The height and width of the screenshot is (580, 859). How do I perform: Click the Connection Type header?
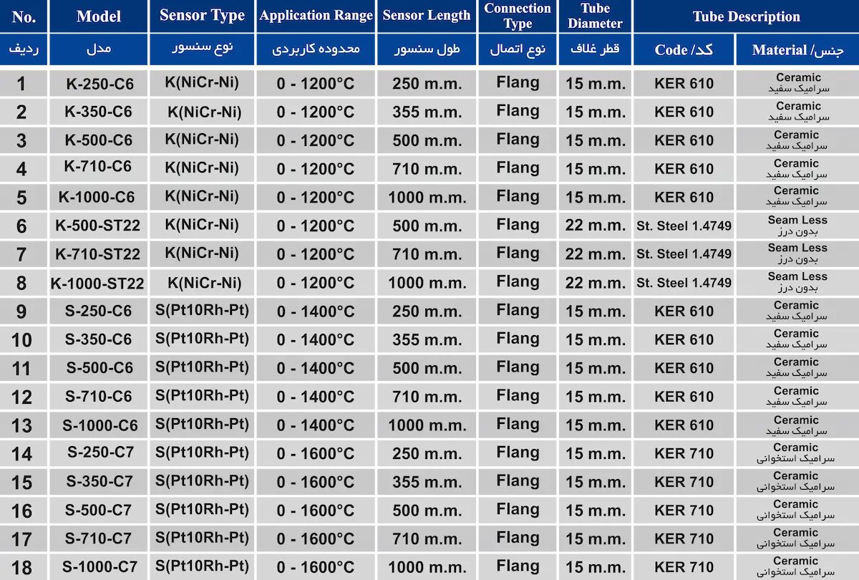click(x=518, y=16)
